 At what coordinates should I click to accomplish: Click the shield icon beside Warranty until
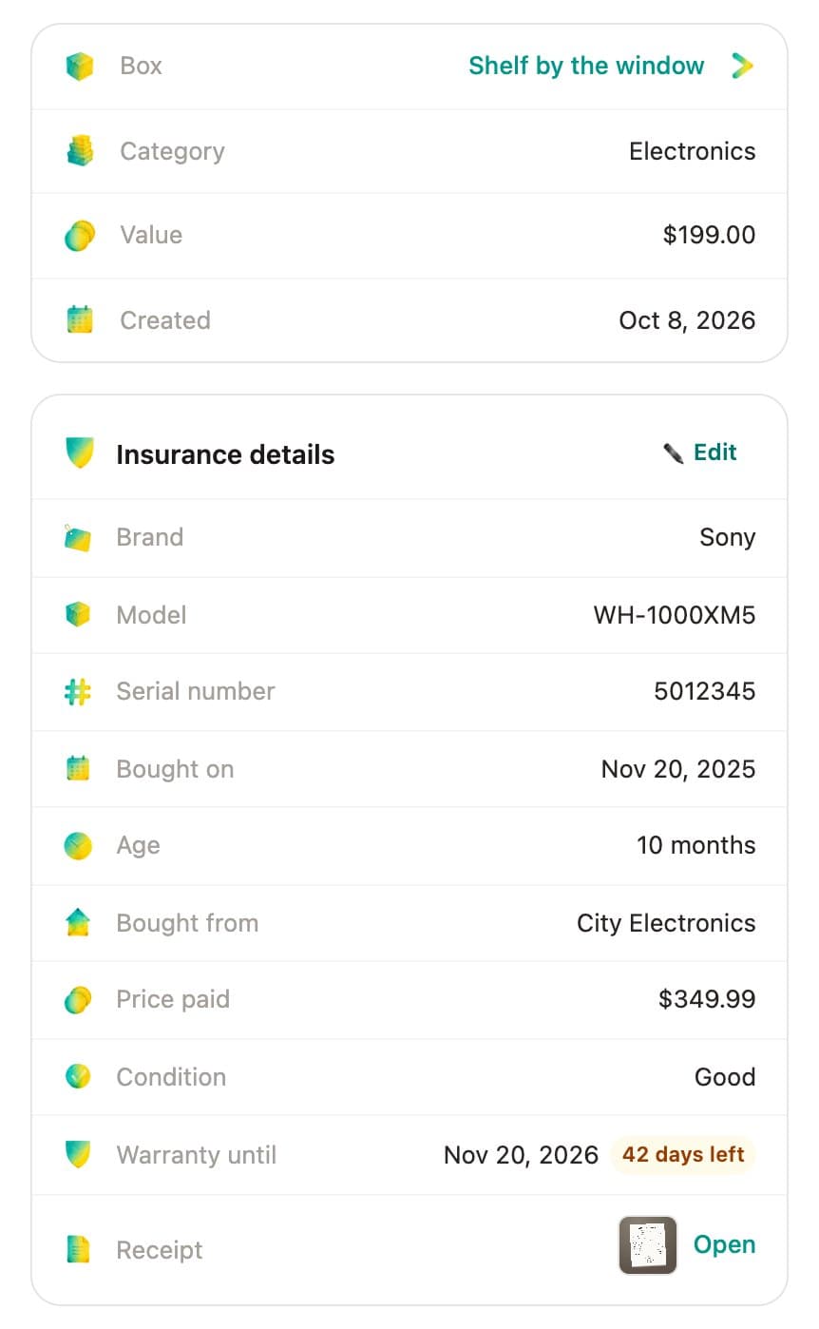tap(78, 1155)
